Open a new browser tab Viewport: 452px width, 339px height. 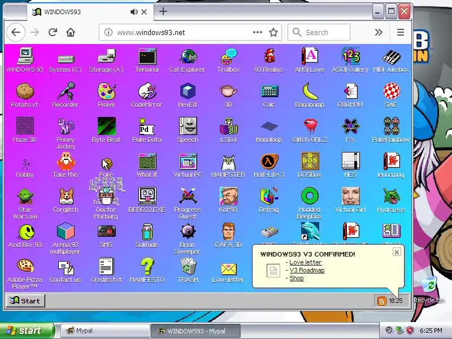click(163, 11)
